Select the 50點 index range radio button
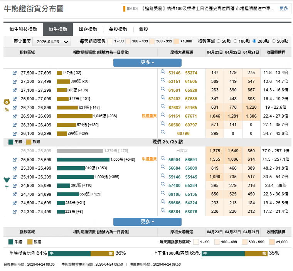Screen dimensions: 293x271 pyautogui.click(x=219, y=41)
